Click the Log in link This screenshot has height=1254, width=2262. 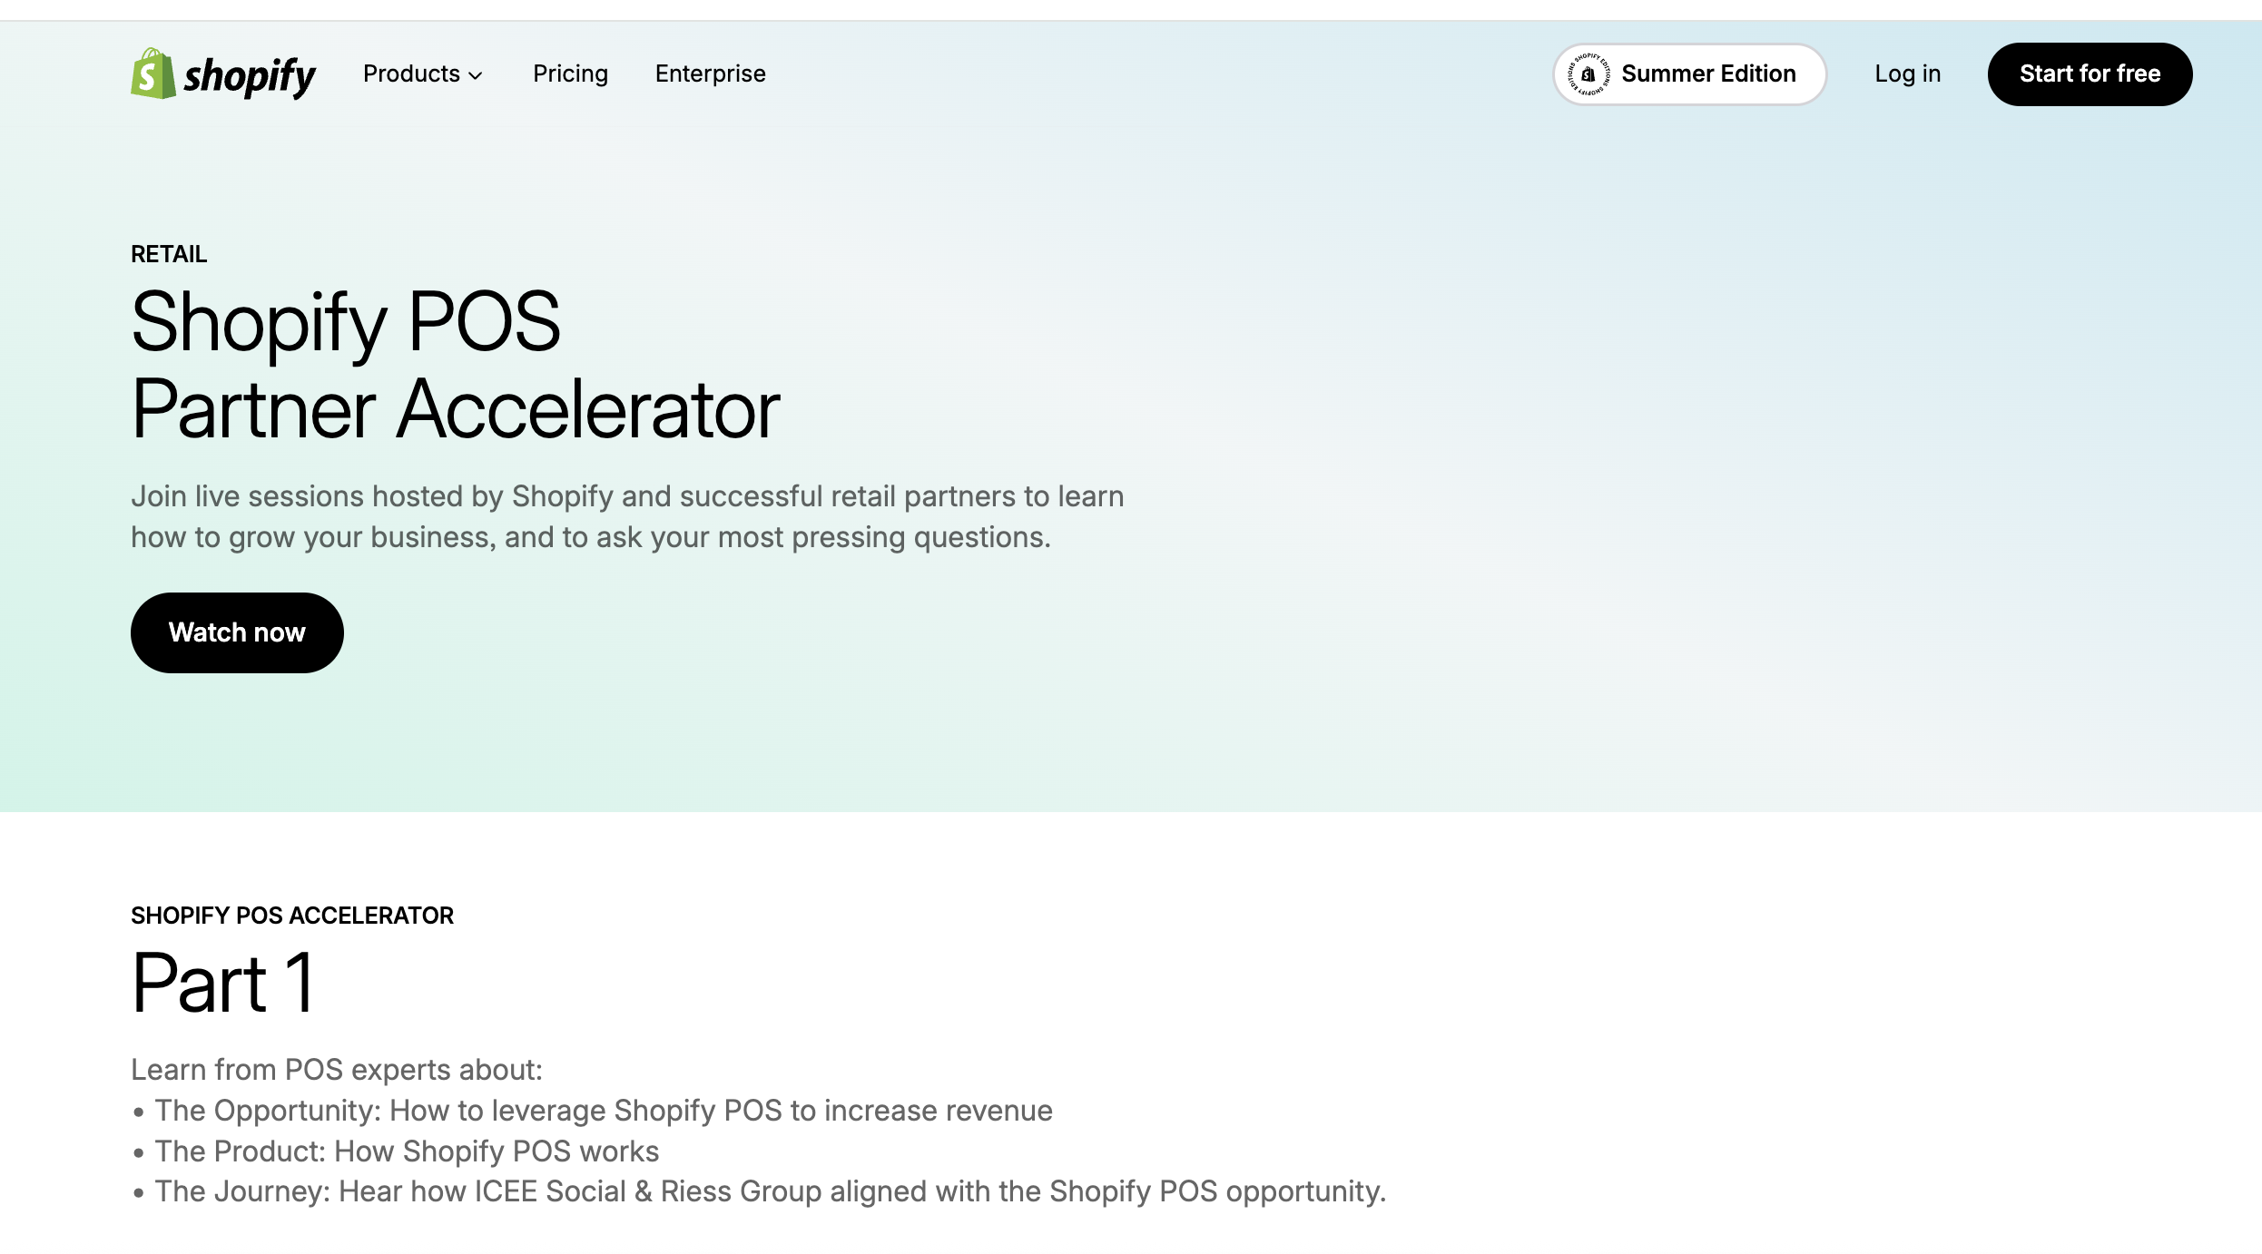click(x=1907, y=73)
